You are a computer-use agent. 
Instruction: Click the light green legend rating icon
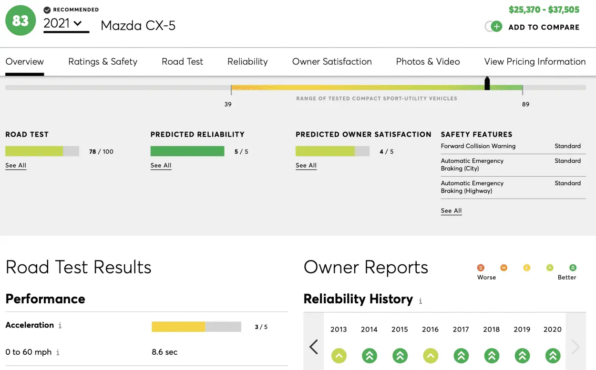tap(550, 268)
